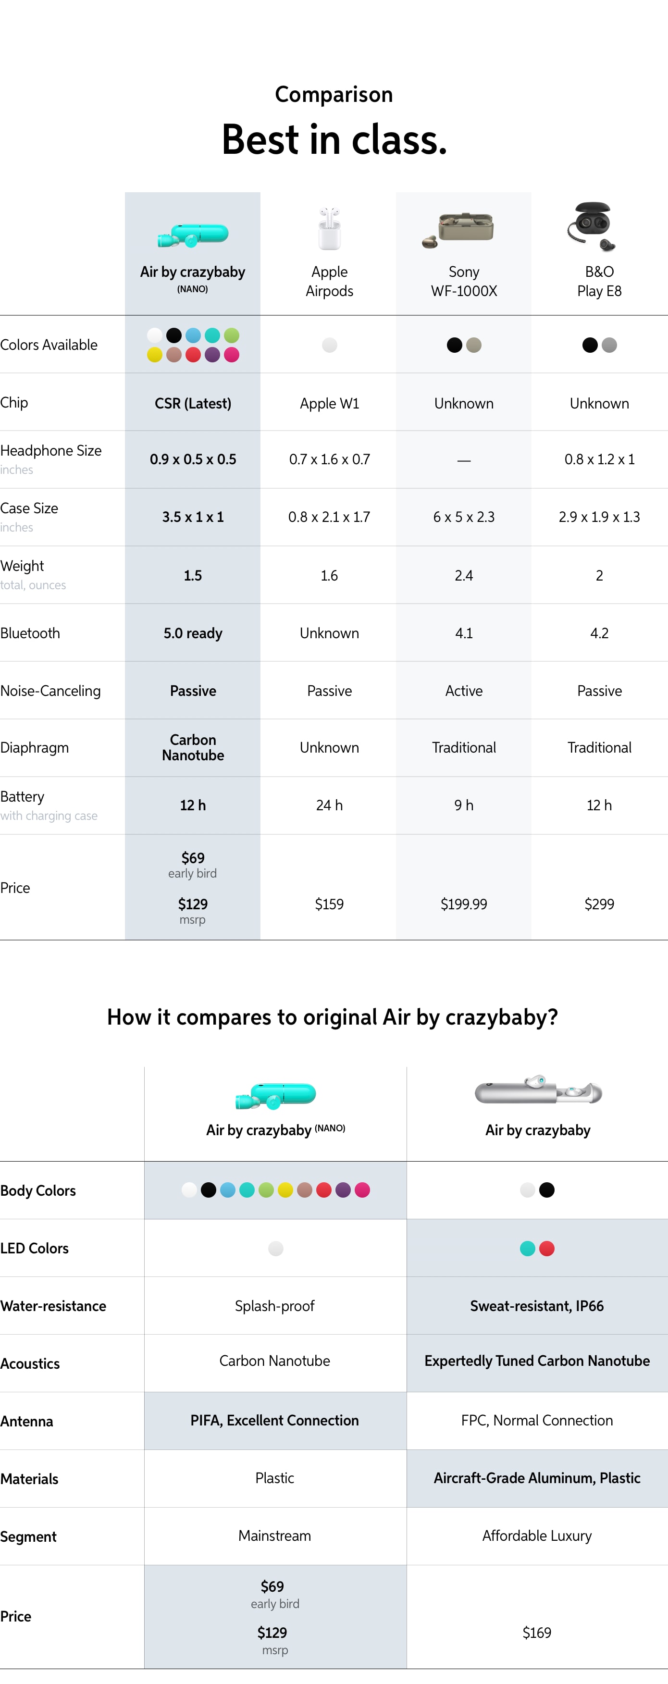Click the Sweat-resistant, IP66 cell
668x1684 pixels.
(x=537, y=1305)
